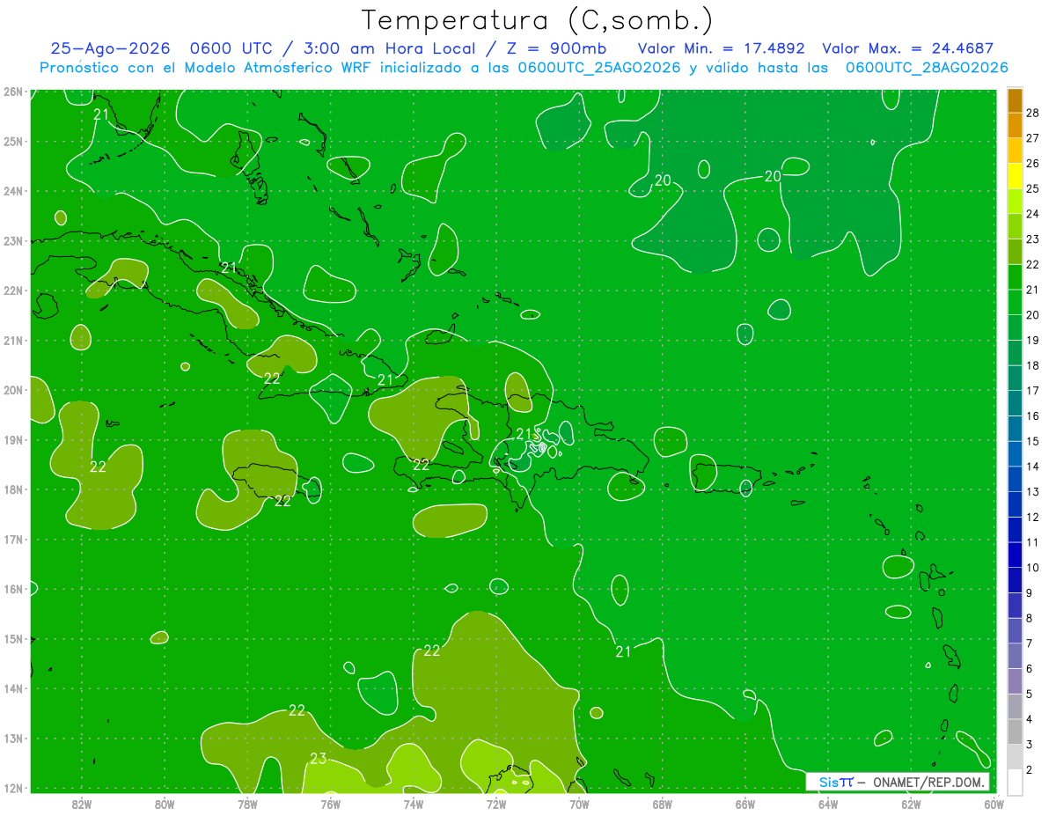This screenshot has width=1056, height=816.
Task: Click the "26N" latitude axis label
Action: (12, 92)
